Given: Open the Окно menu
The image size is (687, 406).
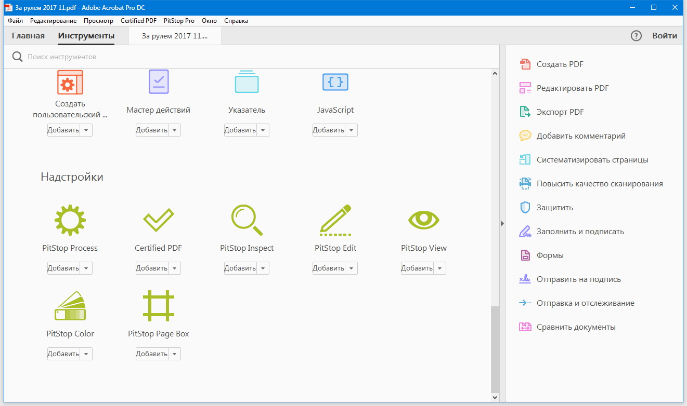Looking at the screenshot, I should (x=210, y=21).
